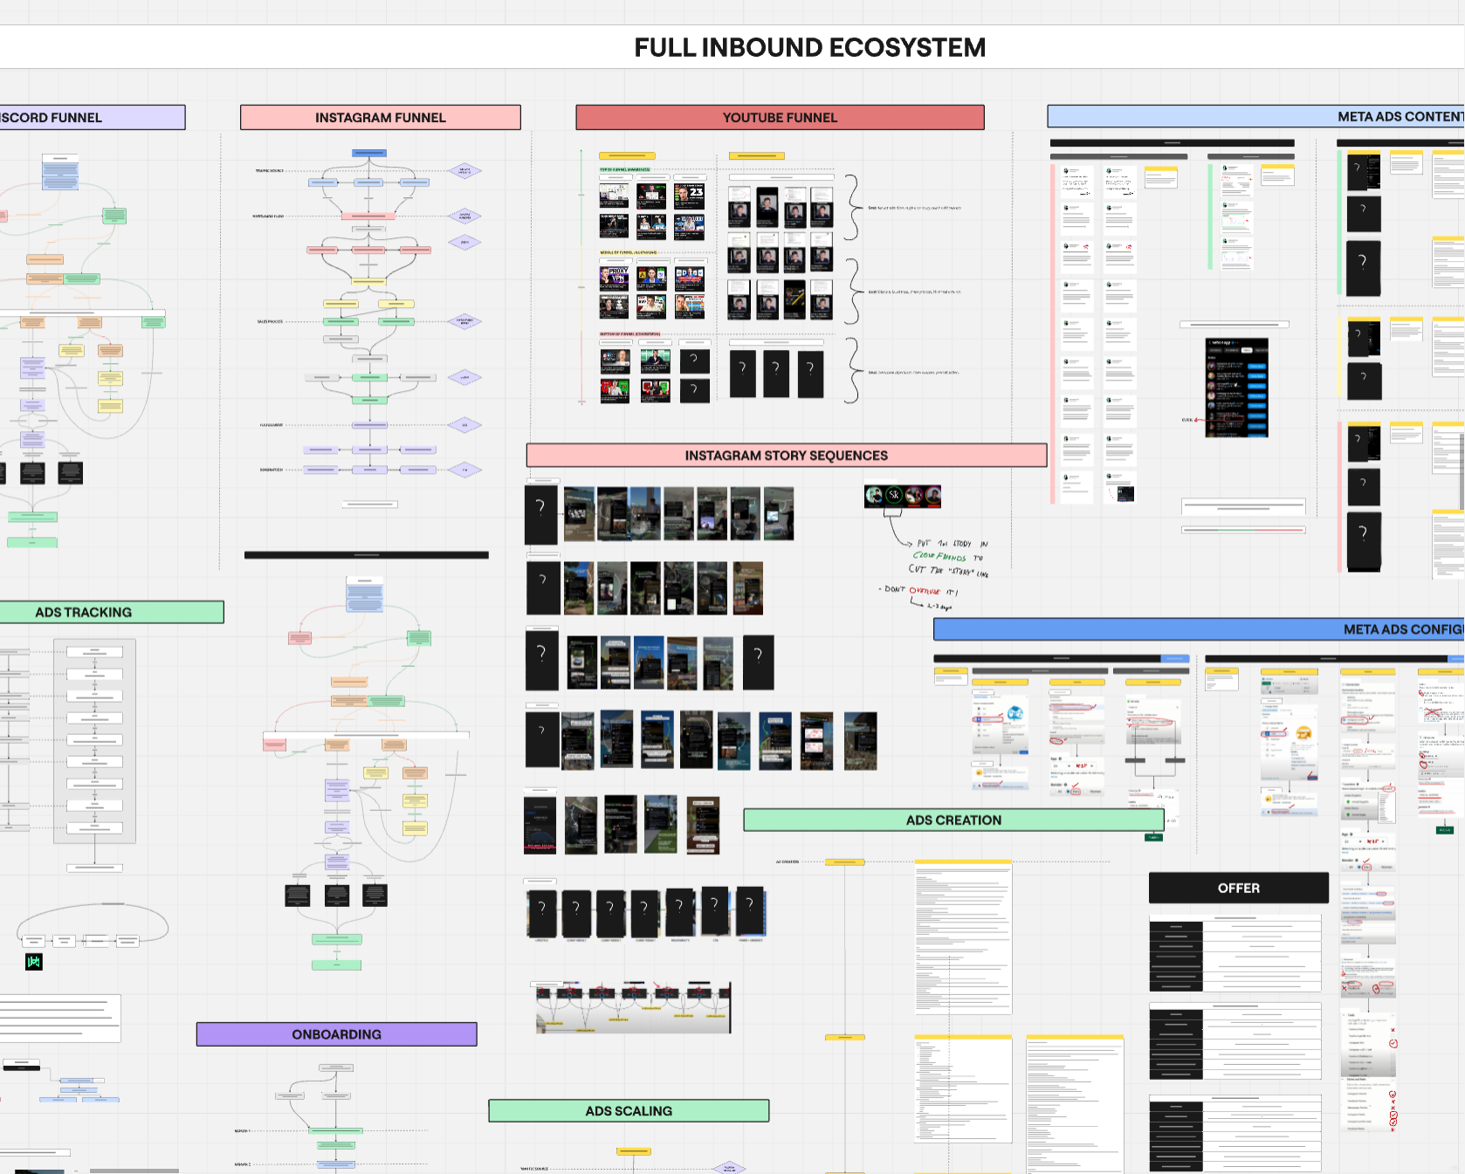Click the black OFFER banner
Image resolution: width=1465 pixels, height=1174 pixels.
point(1238,888)
